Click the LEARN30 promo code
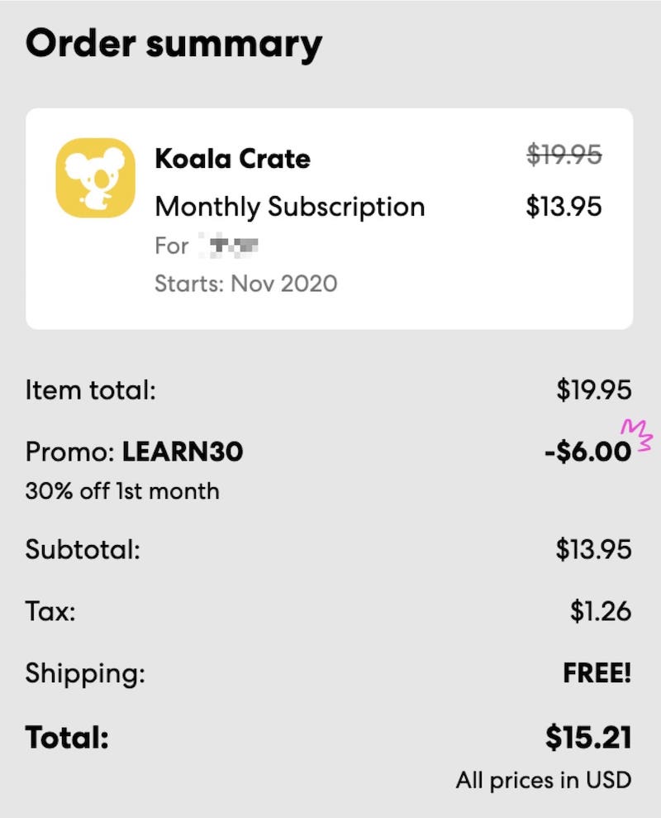Screen dimensions: 661x818 point(183,452)
